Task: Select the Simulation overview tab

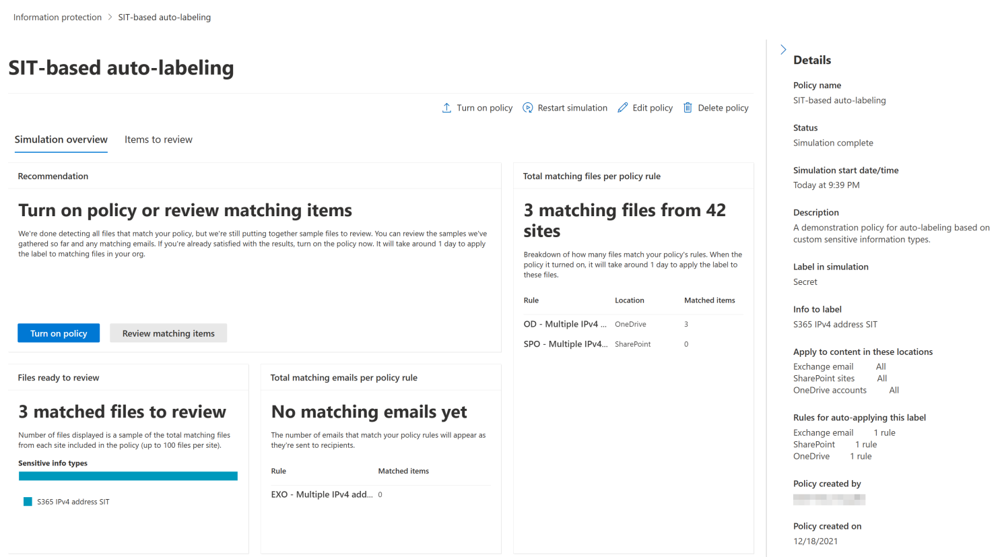Action: 61,139
